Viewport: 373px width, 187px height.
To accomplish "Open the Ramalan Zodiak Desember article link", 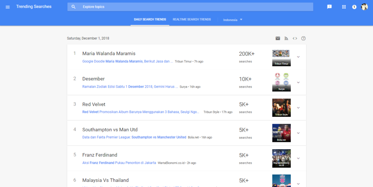I will (130, 87).
